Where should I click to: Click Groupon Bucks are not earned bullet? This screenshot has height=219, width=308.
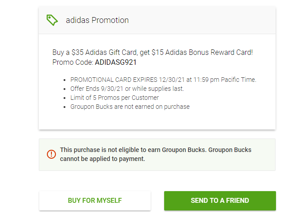coord(130,107)
